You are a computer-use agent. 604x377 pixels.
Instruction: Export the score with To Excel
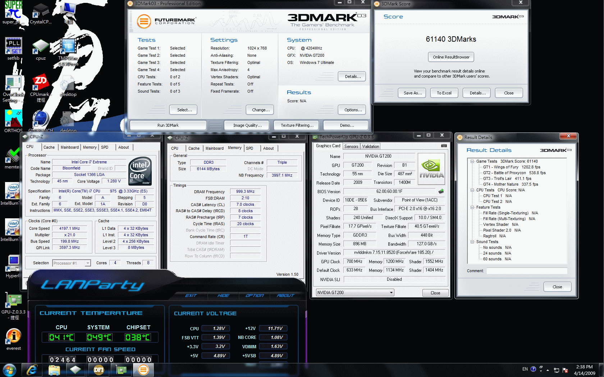444,93
